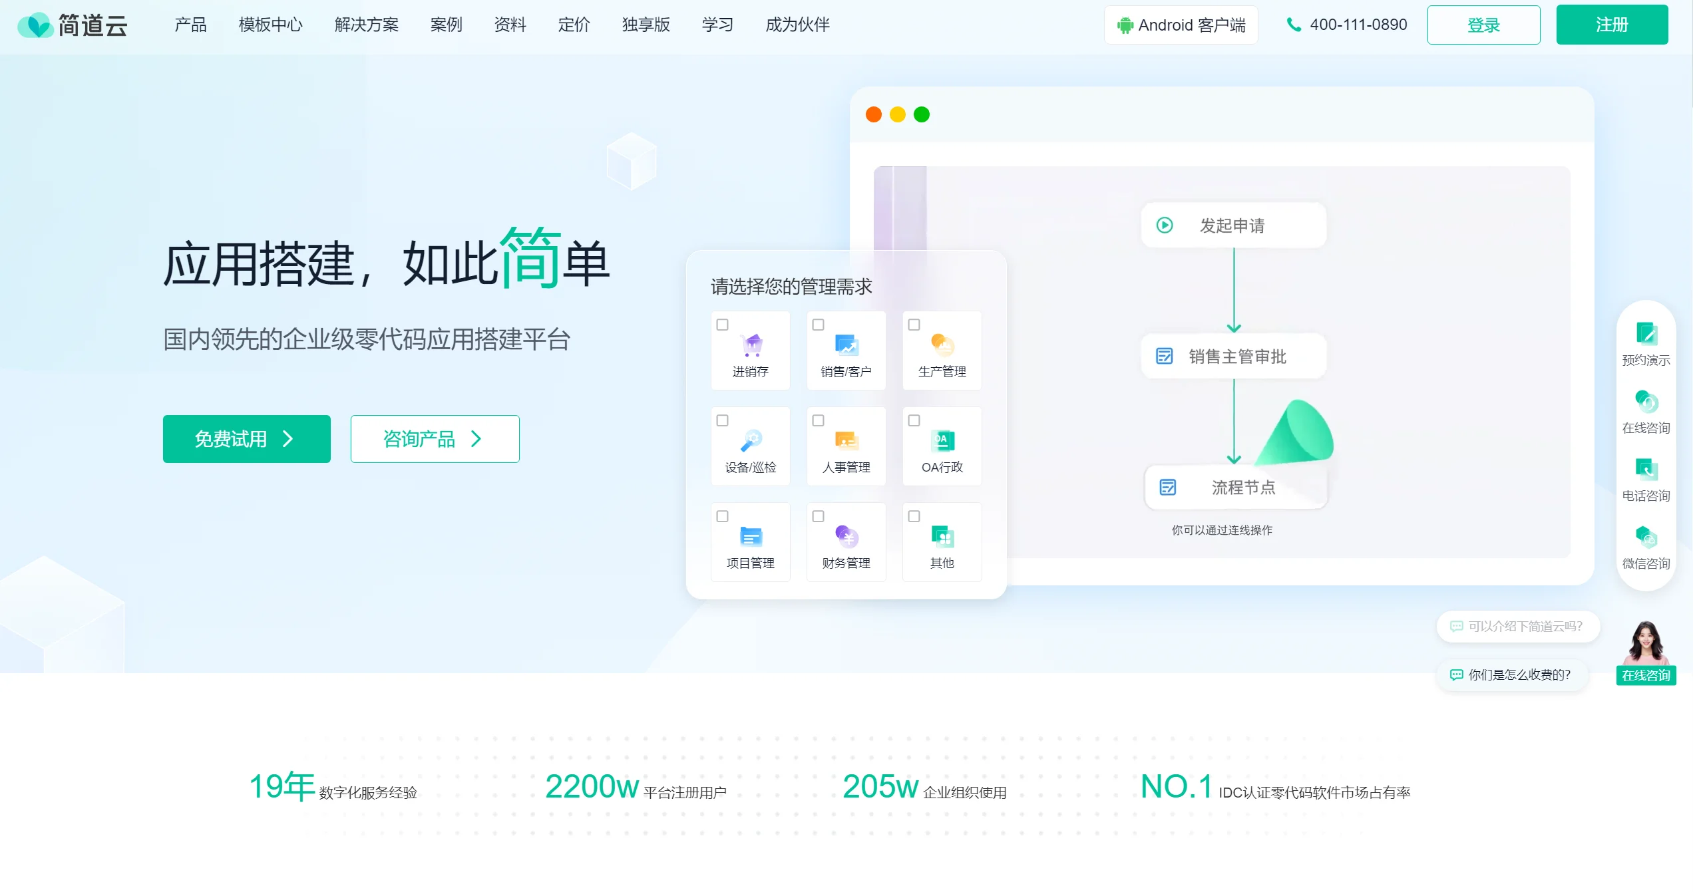
Task: Select the OA行政 tile icon
Action: [x=942, y=440]
